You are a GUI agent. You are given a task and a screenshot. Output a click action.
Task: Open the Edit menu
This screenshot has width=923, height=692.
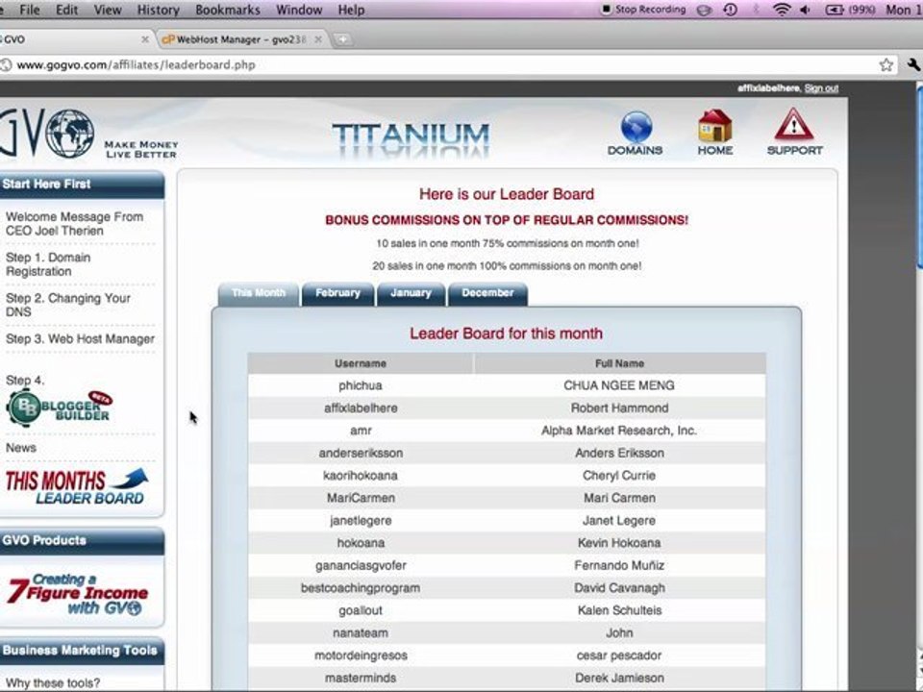coord(66,10)
